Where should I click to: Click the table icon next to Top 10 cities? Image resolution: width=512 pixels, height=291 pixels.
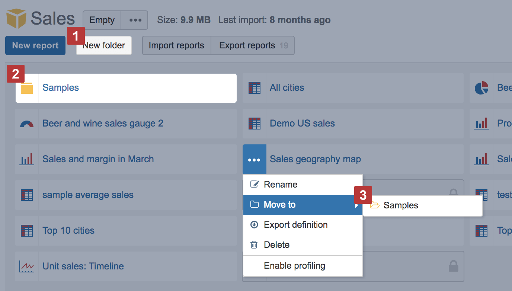[x=27, y=231]
